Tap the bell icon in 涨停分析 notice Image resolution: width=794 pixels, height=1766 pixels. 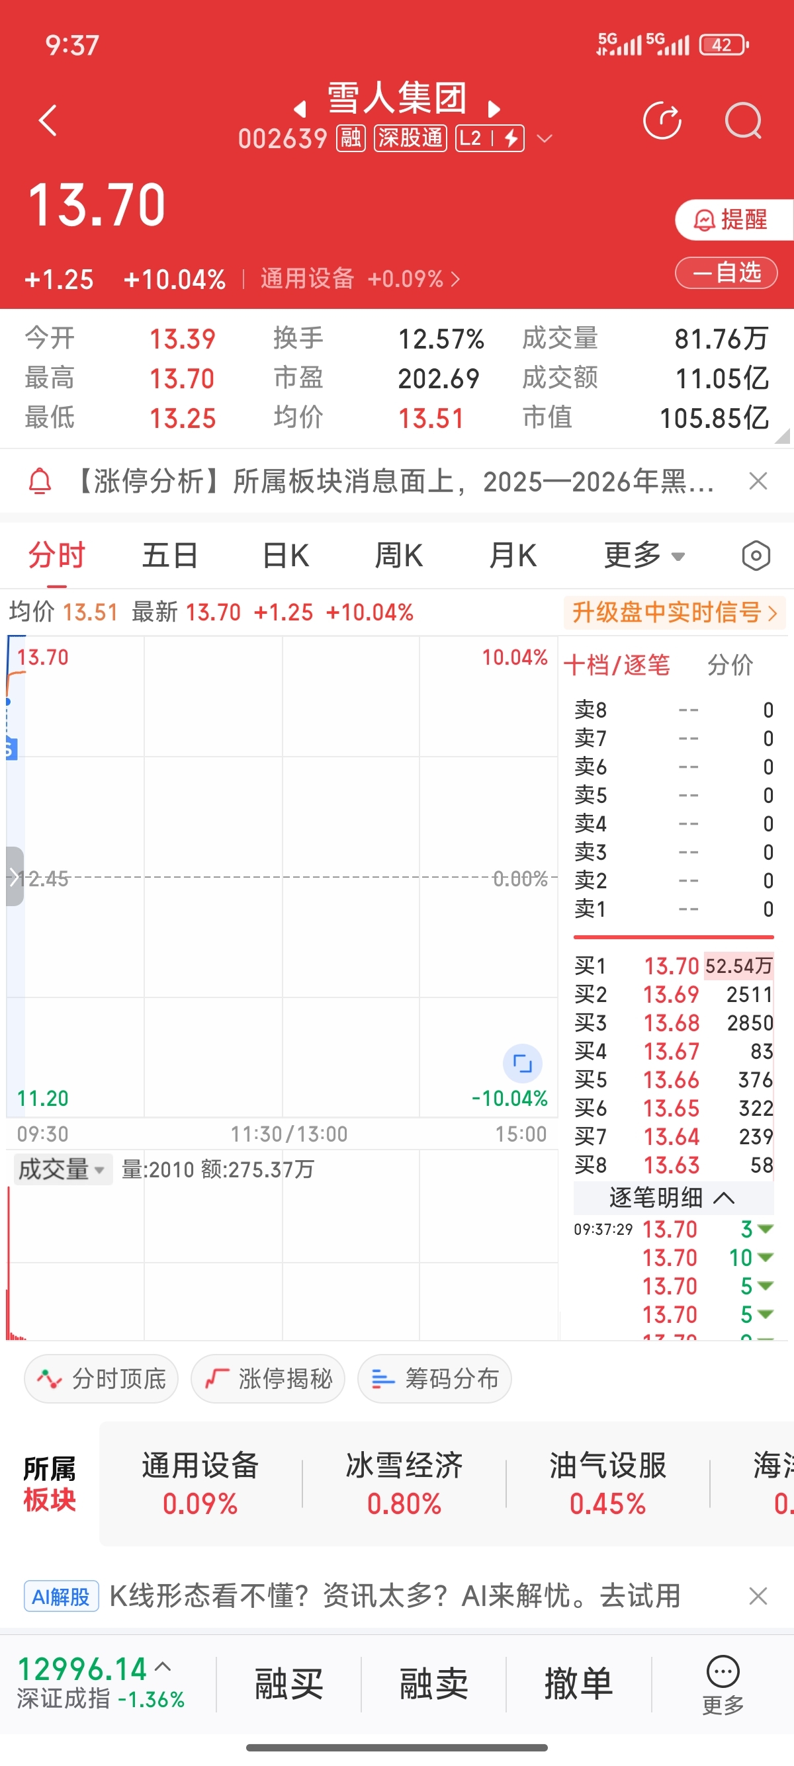(40, 482)
